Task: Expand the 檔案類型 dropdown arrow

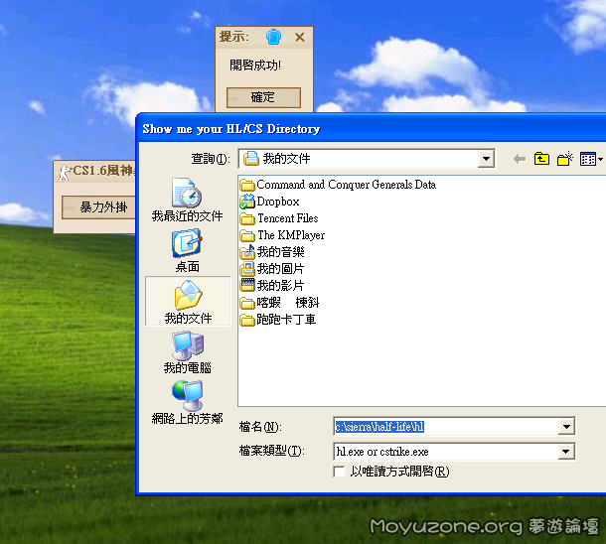Action: click(x=566, y=452)
